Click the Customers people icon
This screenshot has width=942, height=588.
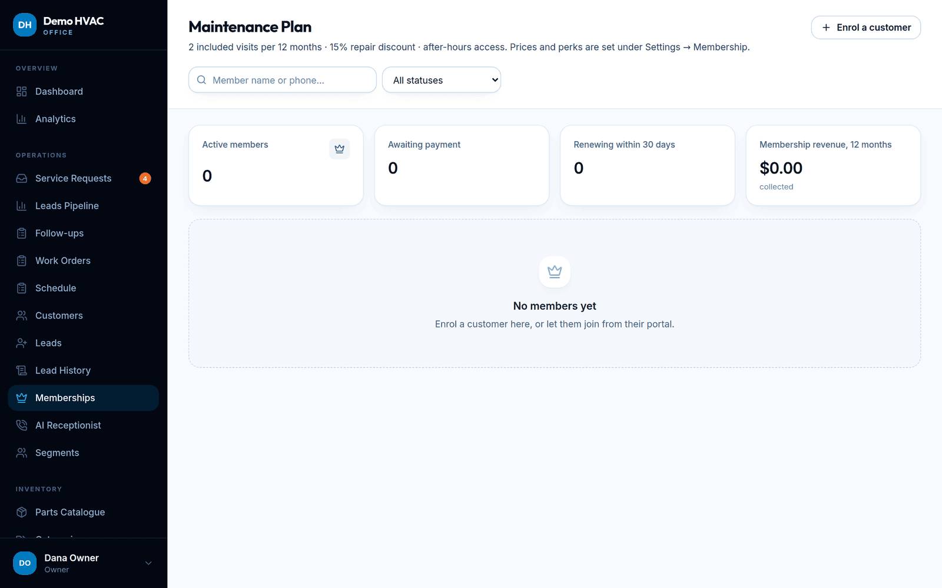22,316
